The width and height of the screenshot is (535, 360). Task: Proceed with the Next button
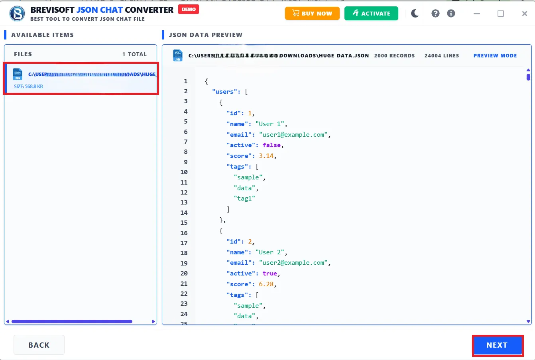pyautogui.click(x=497, y=345)
